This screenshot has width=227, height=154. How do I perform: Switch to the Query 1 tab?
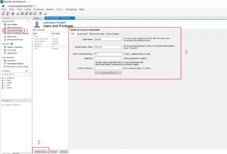point(37,18)
